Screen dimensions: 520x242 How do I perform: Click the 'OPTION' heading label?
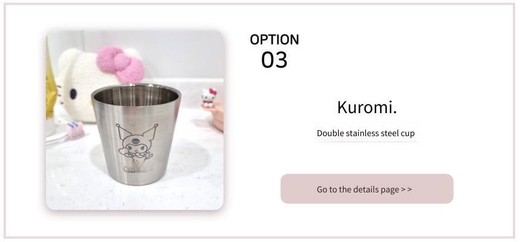tap(275, 39)
